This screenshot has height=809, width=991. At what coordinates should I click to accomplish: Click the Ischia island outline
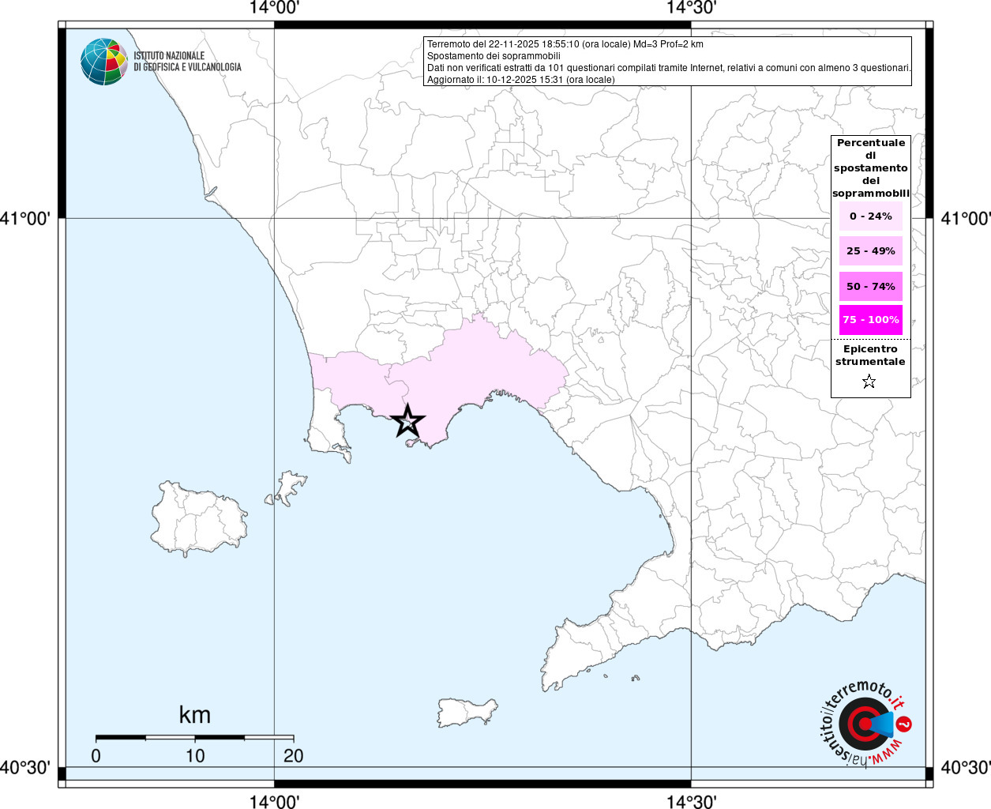[199, 517]
